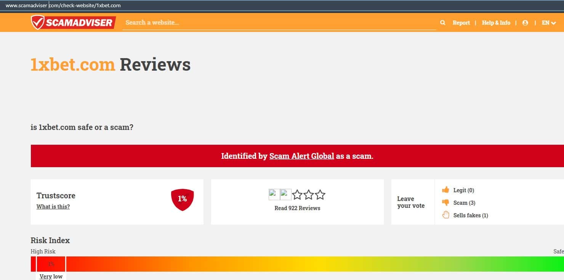Open the Scam Alert Global link
This screenshot has height=280, width=564.
click(x=301, y=156)
